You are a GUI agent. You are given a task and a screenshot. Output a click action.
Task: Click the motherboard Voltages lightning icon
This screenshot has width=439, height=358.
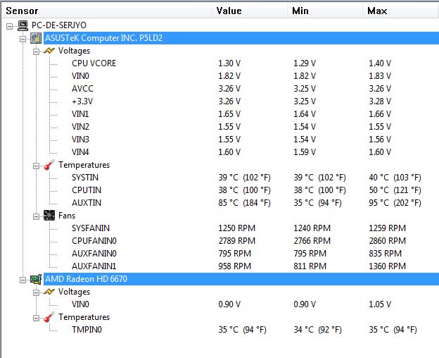(x=49, y=51)
